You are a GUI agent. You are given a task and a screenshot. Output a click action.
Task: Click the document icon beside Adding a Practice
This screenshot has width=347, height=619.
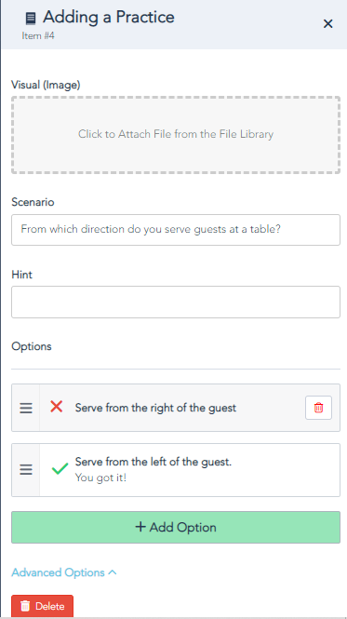(x=31, y=19)
